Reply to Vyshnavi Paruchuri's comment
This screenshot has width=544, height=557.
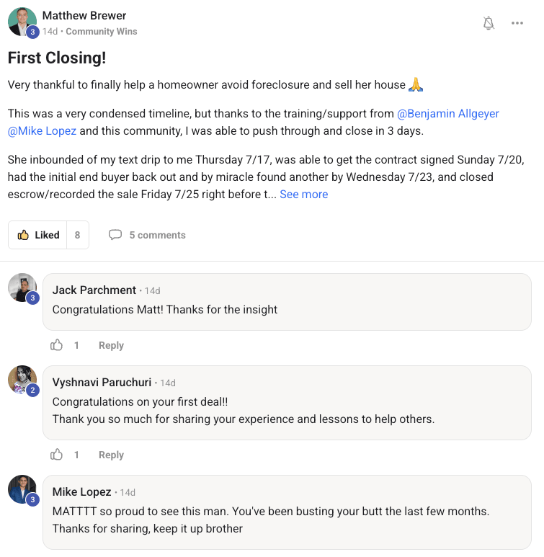[x=111, y=455]
